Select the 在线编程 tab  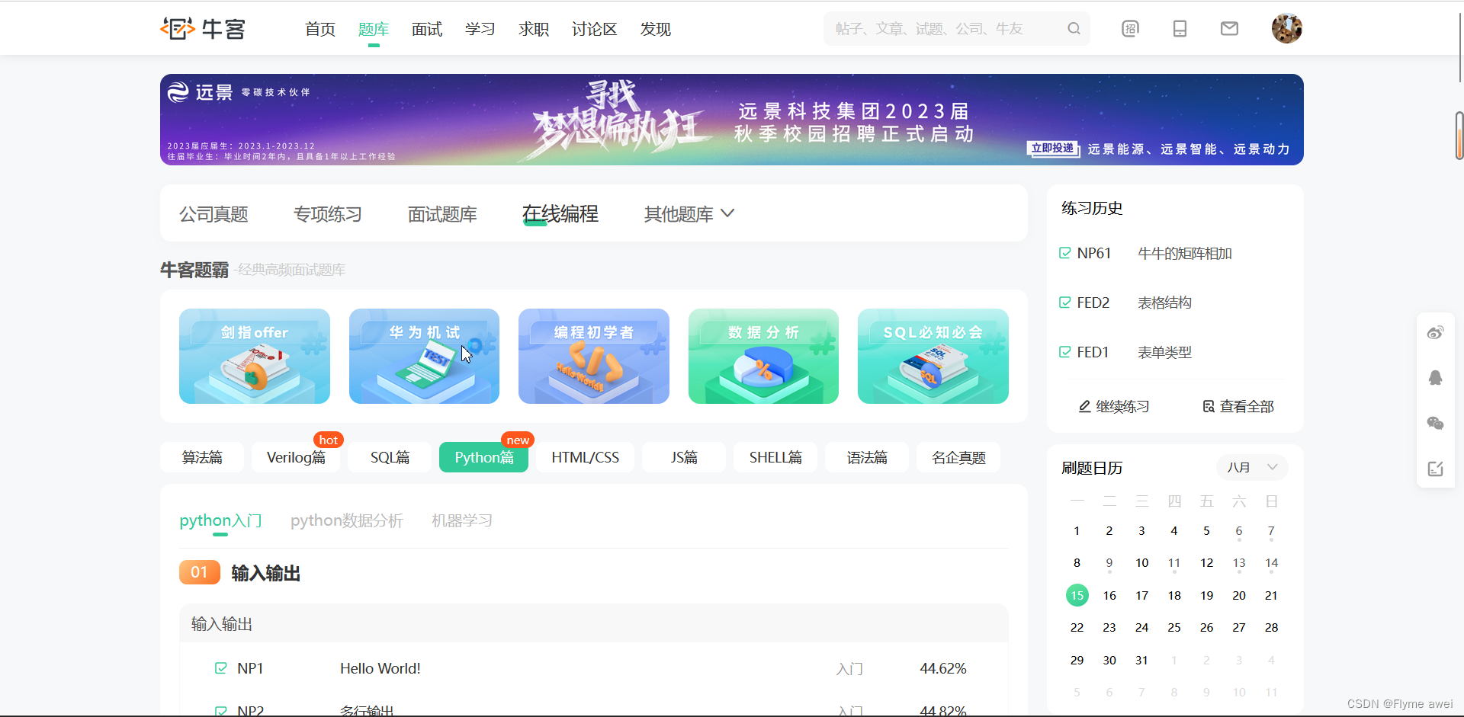click(560, 214)
